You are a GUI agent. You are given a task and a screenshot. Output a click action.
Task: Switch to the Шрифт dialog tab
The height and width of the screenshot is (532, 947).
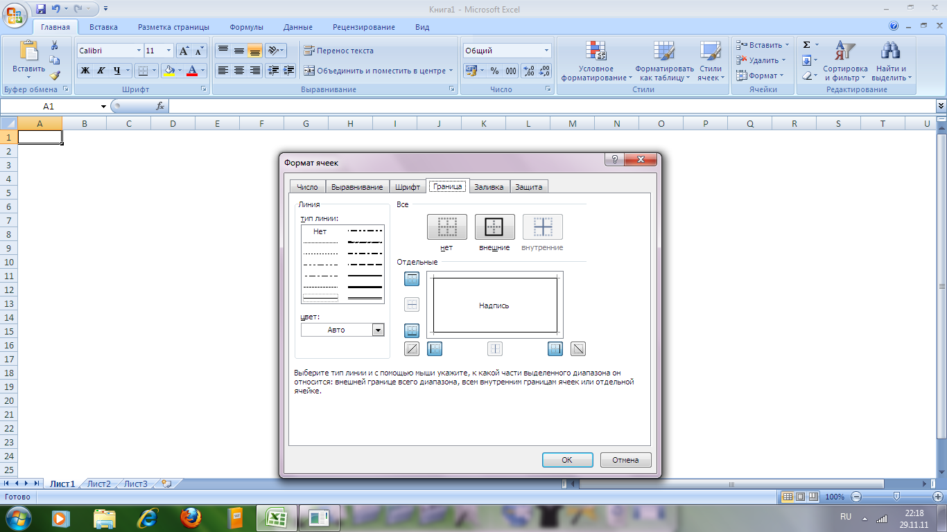tap(407, 187)
